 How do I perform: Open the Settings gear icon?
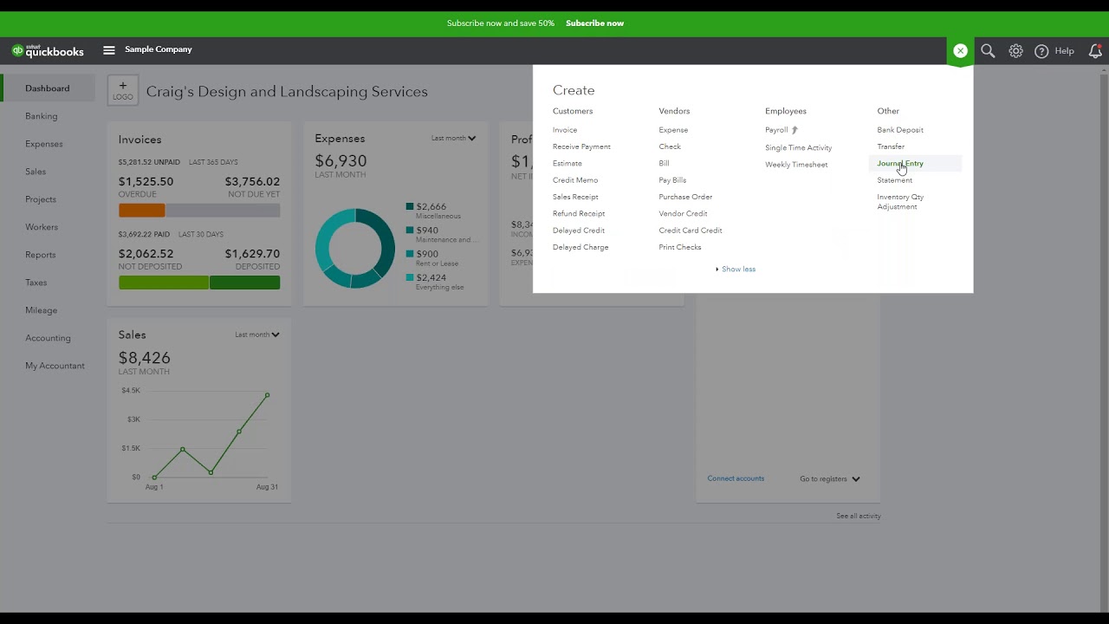point(1015,51)
